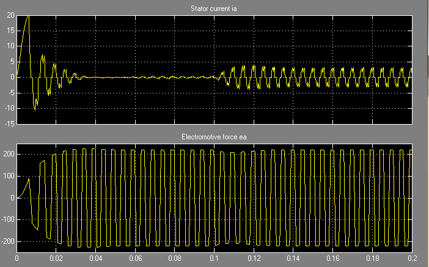Click the 200 tick on electromotive force axis

coord(9,155)
